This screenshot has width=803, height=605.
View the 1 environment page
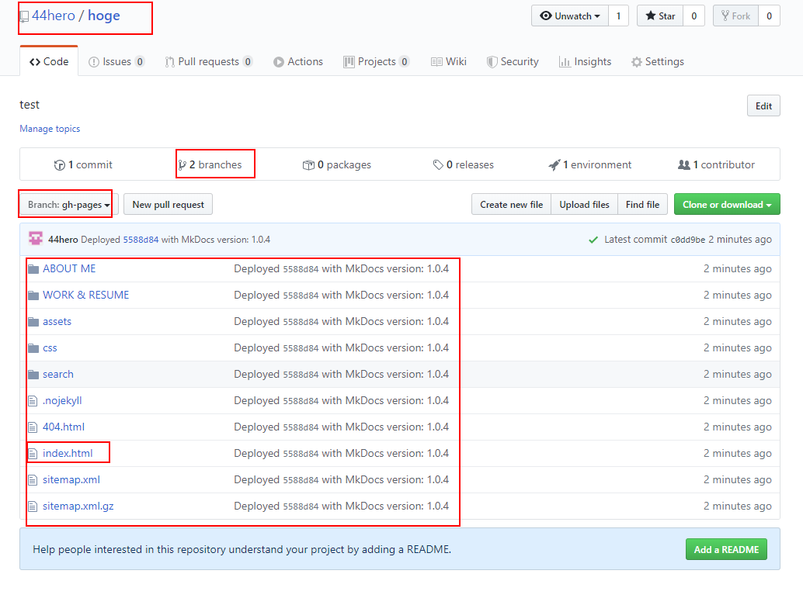click(590, 164)
